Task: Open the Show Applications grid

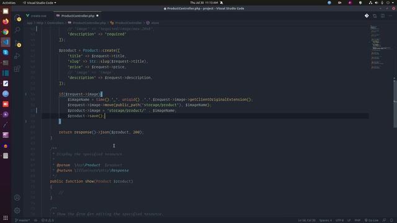Action: pyautogui.click(x=6, y=217)
